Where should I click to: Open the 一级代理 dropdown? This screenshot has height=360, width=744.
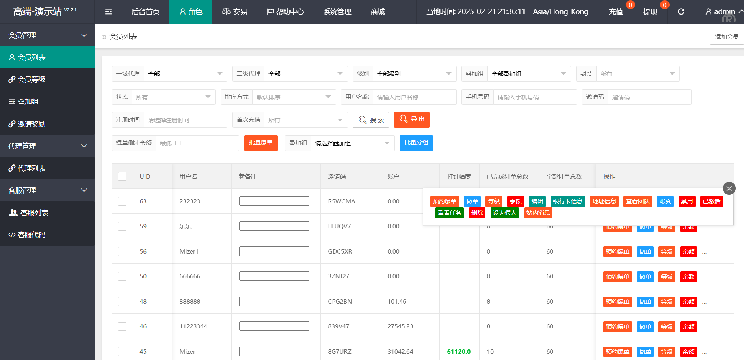(x=185, y=74)
